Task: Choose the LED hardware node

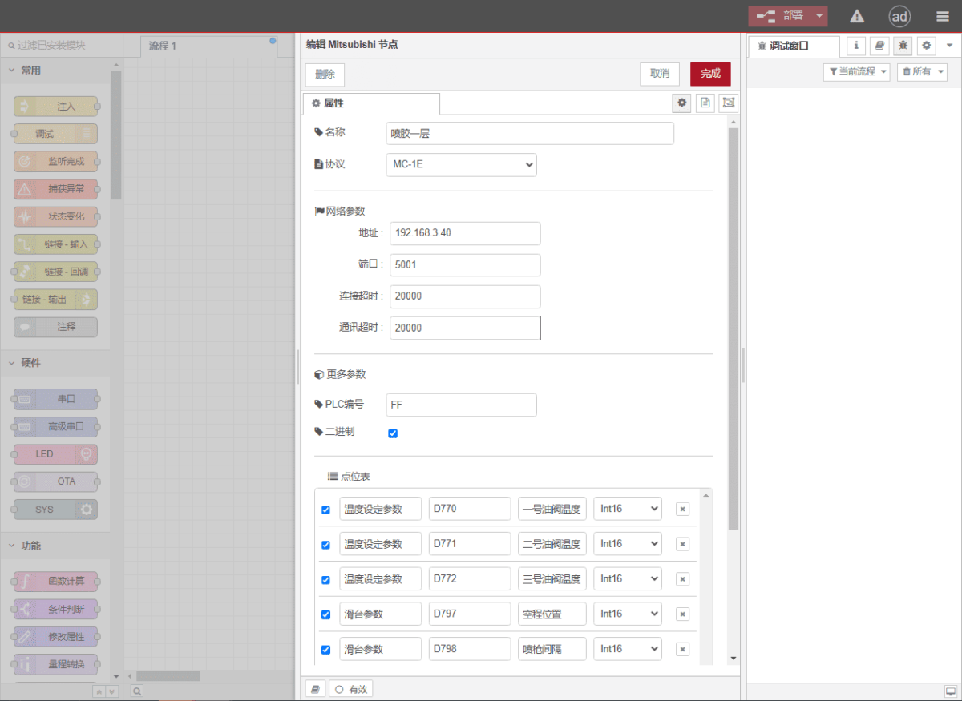Action: click(53, 453)
